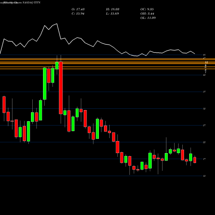Select the close value C: 15.94
This screenshot has height=215, width=215.
coord(78,14)
